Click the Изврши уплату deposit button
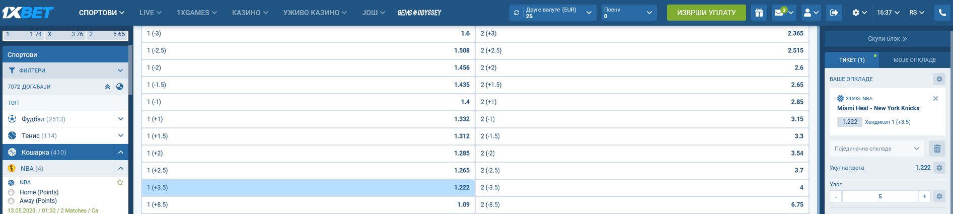The image size is (953, 214). coord(706,13)
